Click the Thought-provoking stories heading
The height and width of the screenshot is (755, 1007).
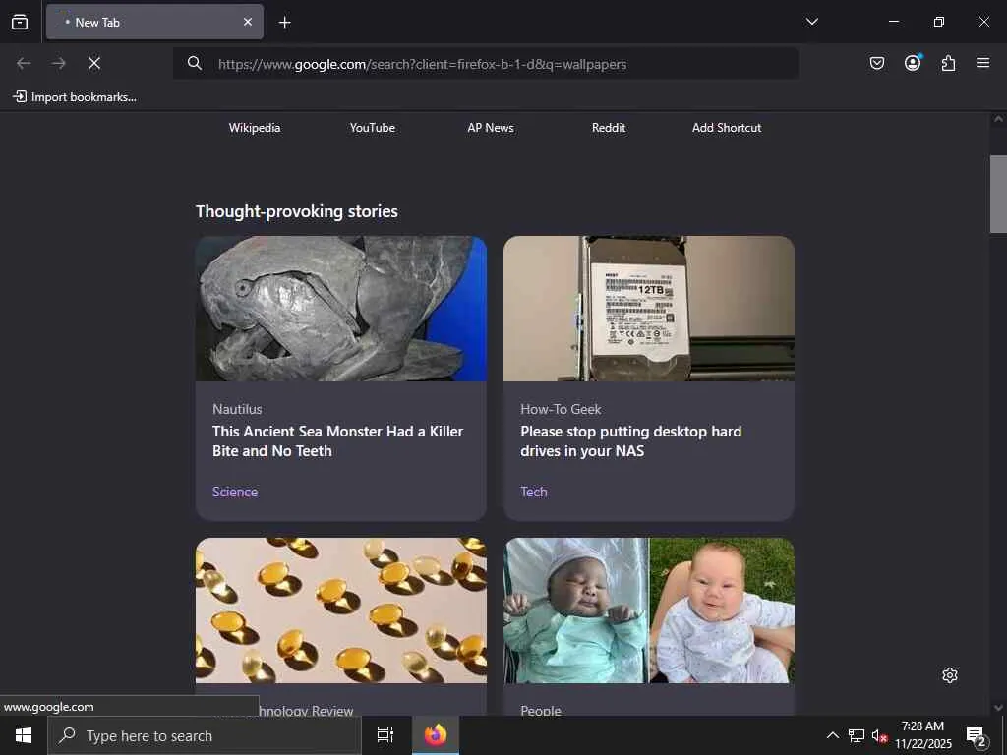click(297, 211)
